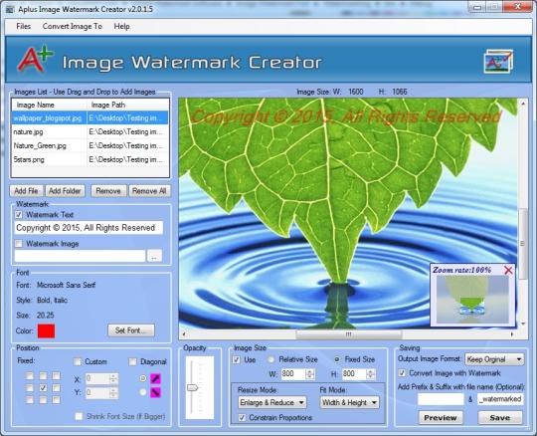The image size is (537, 436).
Task: Enable Shrink Font Size (If Bigger) checkbox
Action: pyautogui.click(x=79, y=416)
